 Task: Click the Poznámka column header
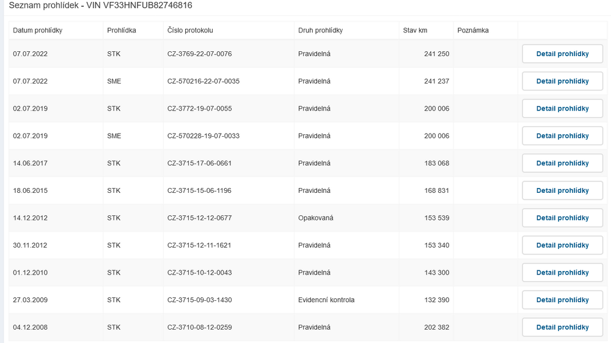click(473, 31)
